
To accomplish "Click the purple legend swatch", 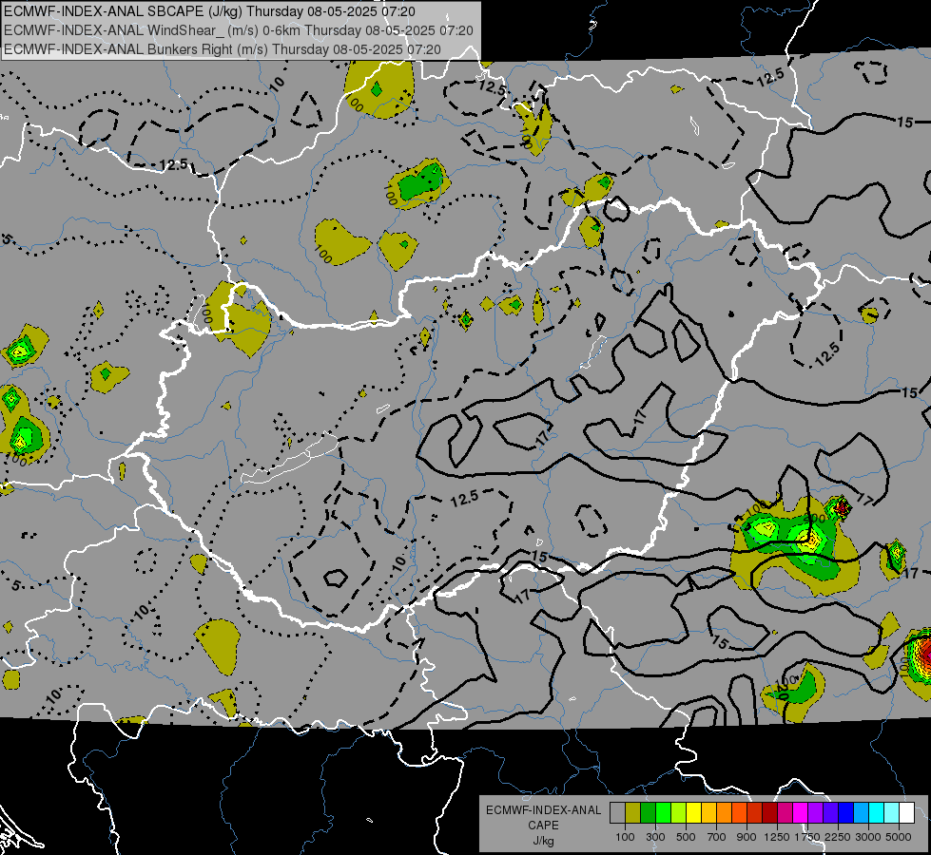I will point(816,813).
